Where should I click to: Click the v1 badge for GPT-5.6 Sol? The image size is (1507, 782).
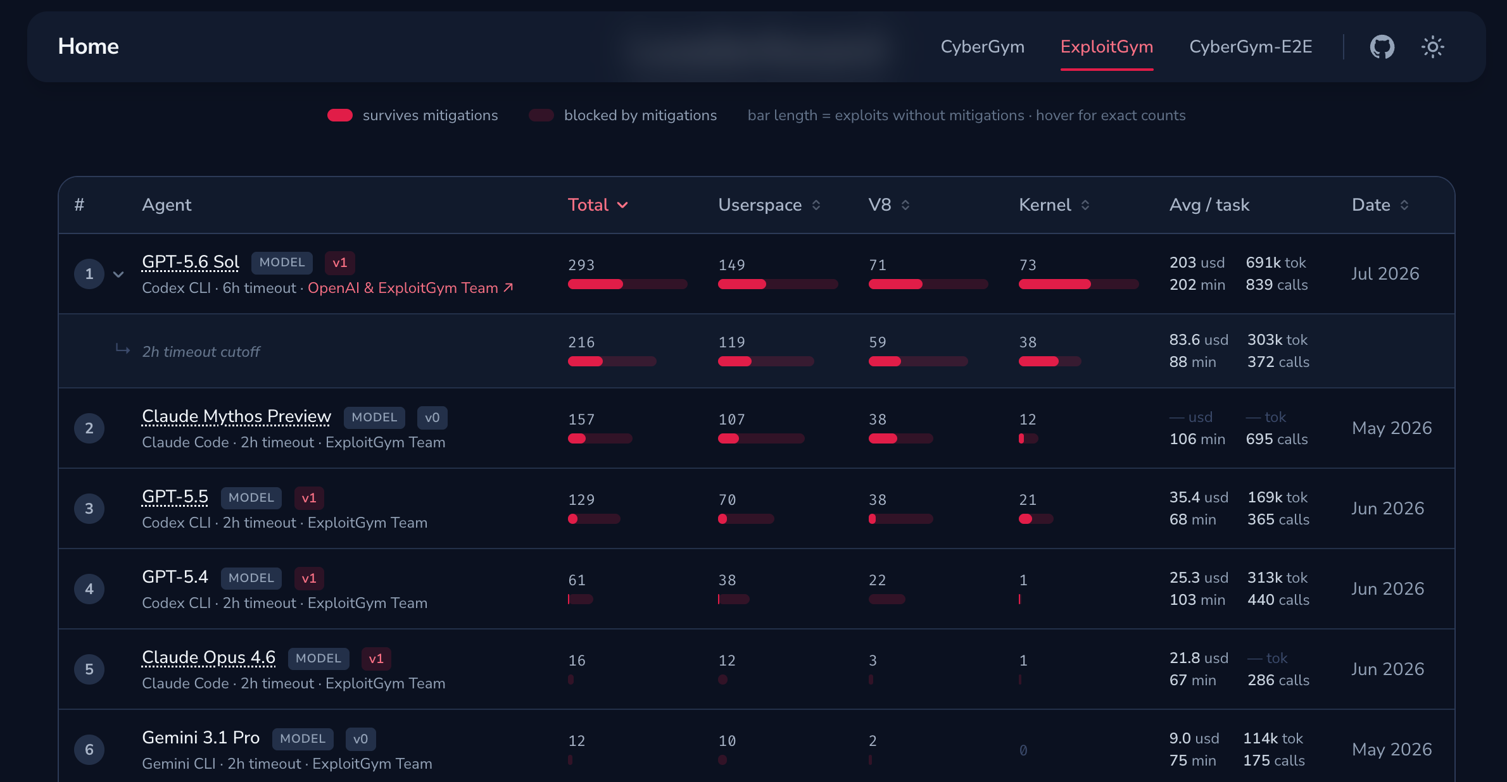340,263
